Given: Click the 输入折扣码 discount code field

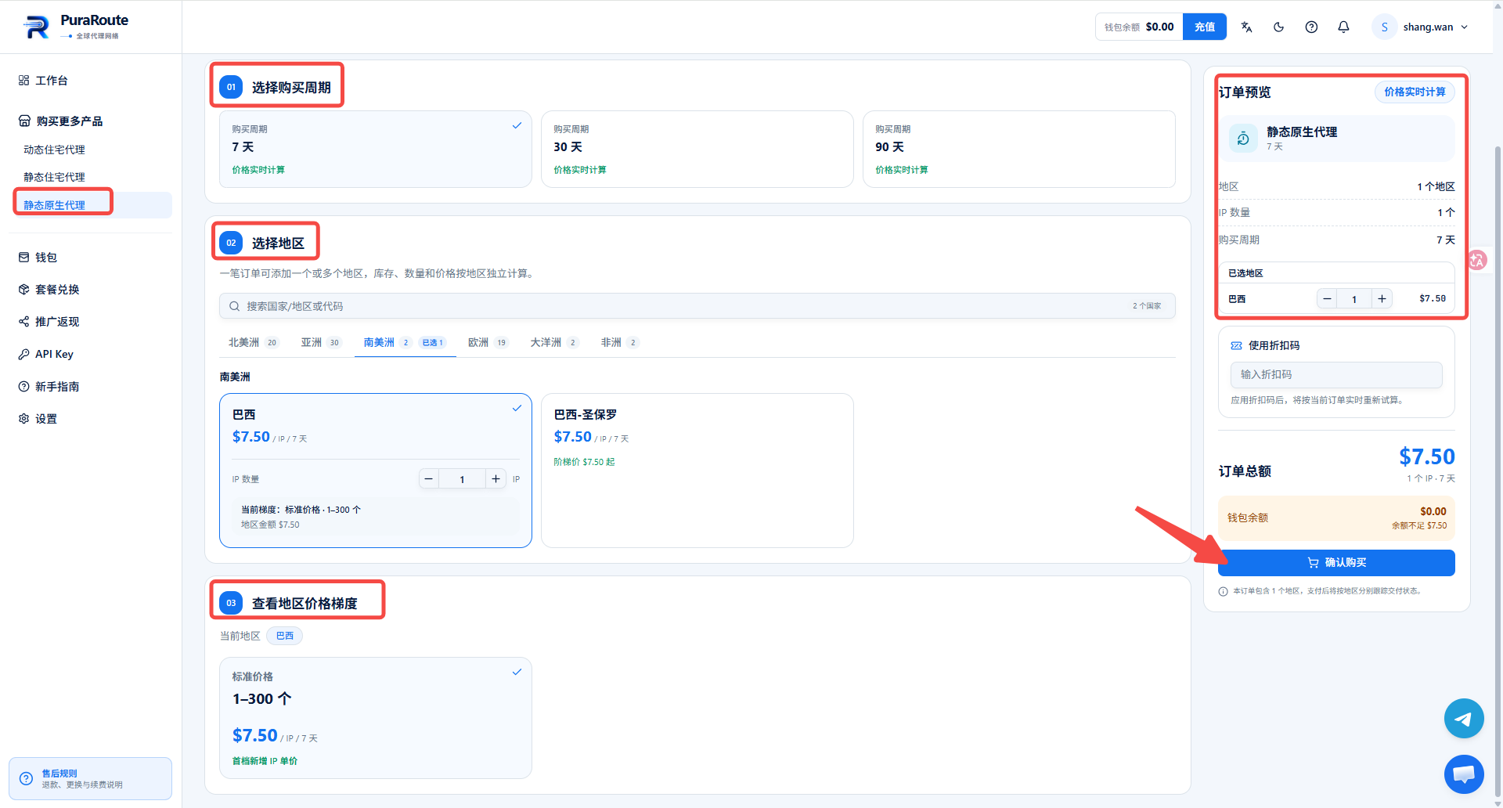Looking at the screenshot, I should pyautogui.click(x=1336, y=375).
